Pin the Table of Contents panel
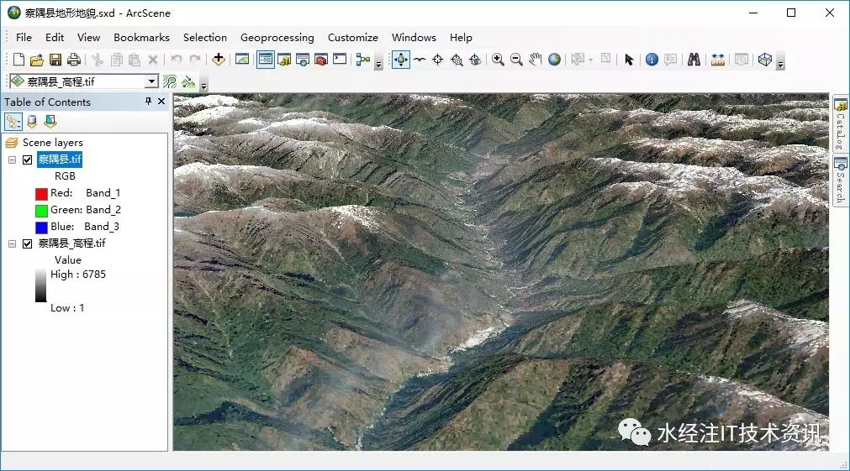The height and width of the screenshot is (471, 850). (148, 102)
